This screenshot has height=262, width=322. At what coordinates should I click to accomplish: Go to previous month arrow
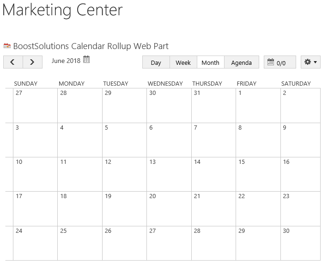point(13,62)
